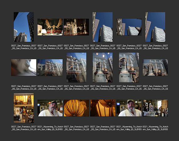The width and height of the screenshot is (179, 141).
Task: Pick the portrait white tower thumbnail beside glassware photo
Action: 103,27
